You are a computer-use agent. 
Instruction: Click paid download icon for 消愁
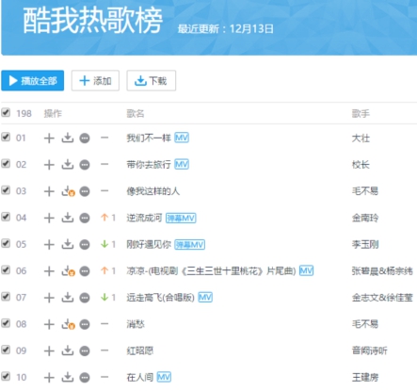(x=68, y=324)
